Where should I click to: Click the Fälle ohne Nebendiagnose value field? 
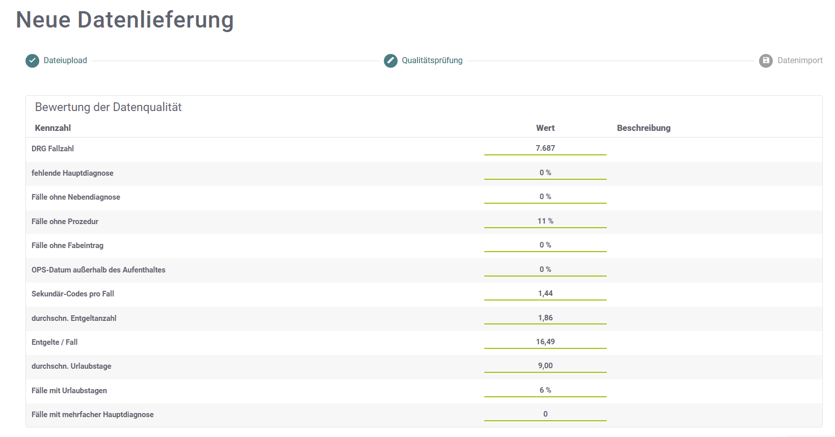click(545, 197)
